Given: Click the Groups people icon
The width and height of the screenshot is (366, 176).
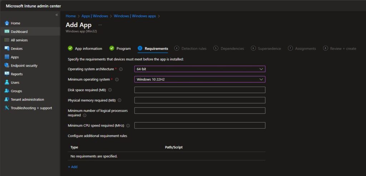Looking at the screenshot, I should tap(7, 91).
